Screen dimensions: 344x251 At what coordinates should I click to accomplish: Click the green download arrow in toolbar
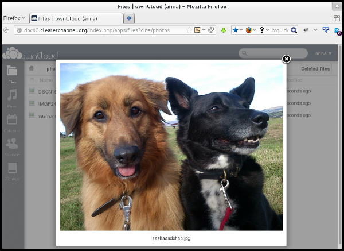click(224, 30)
